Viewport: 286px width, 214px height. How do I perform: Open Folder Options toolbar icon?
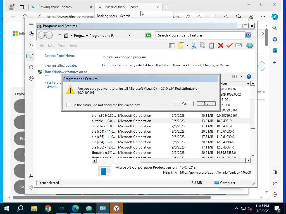(x=181, y=45)
